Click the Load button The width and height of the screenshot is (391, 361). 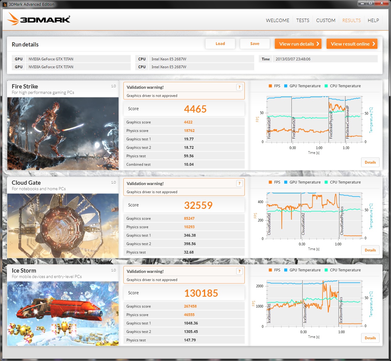[220, 44]
